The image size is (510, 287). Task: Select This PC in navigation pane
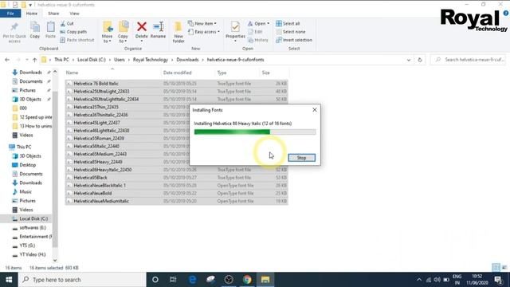pos(24,147)
